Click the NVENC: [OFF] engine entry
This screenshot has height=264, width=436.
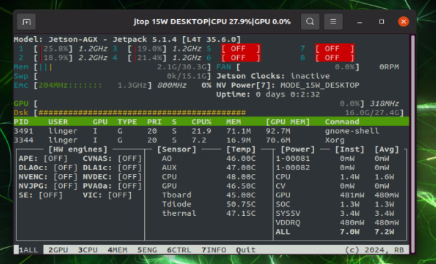click(x=48, y=177)
